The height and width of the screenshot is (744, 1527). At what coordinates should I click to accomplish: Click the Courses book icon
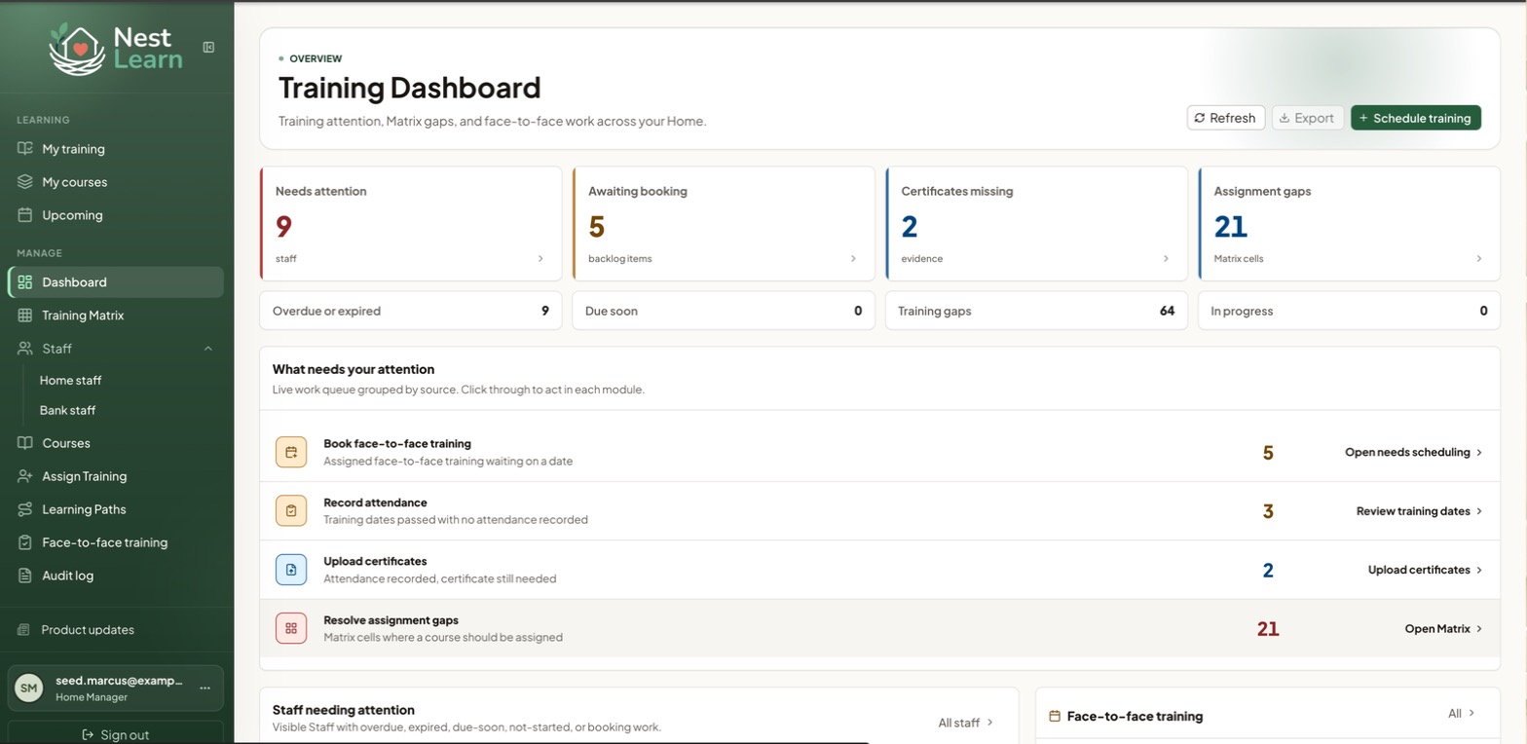pos(25,443)
